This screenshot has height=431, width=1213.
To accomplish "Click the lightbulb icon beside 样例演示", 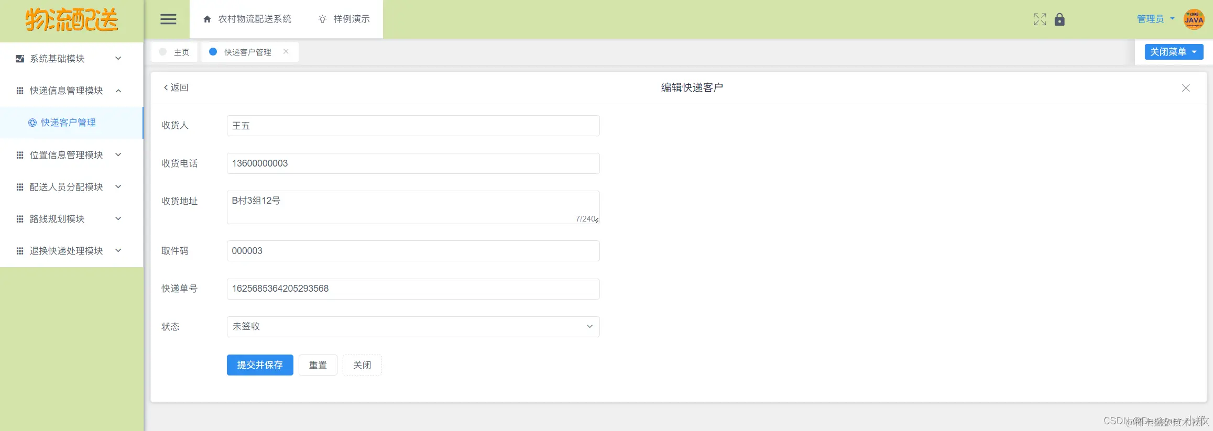I will (x=322, y=19).
